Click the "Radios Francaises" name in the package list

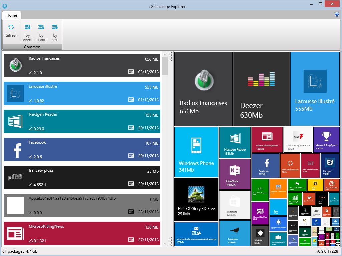coord(44,58)
